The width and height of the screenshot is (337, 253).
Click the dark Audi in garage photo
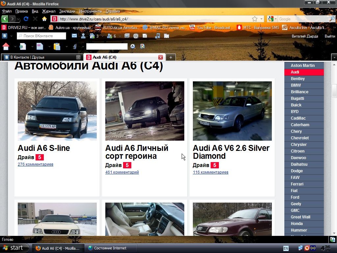point(145,111)
